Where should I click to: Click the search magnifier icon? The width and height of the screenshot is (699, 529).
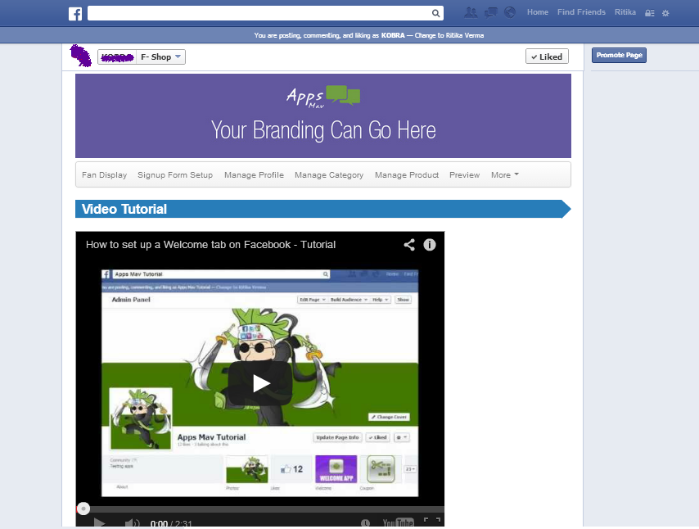435,13
